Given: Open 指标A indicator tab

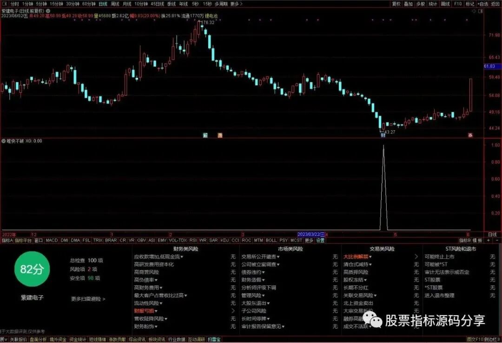Looking at the screenshot, I should point(7,240).
